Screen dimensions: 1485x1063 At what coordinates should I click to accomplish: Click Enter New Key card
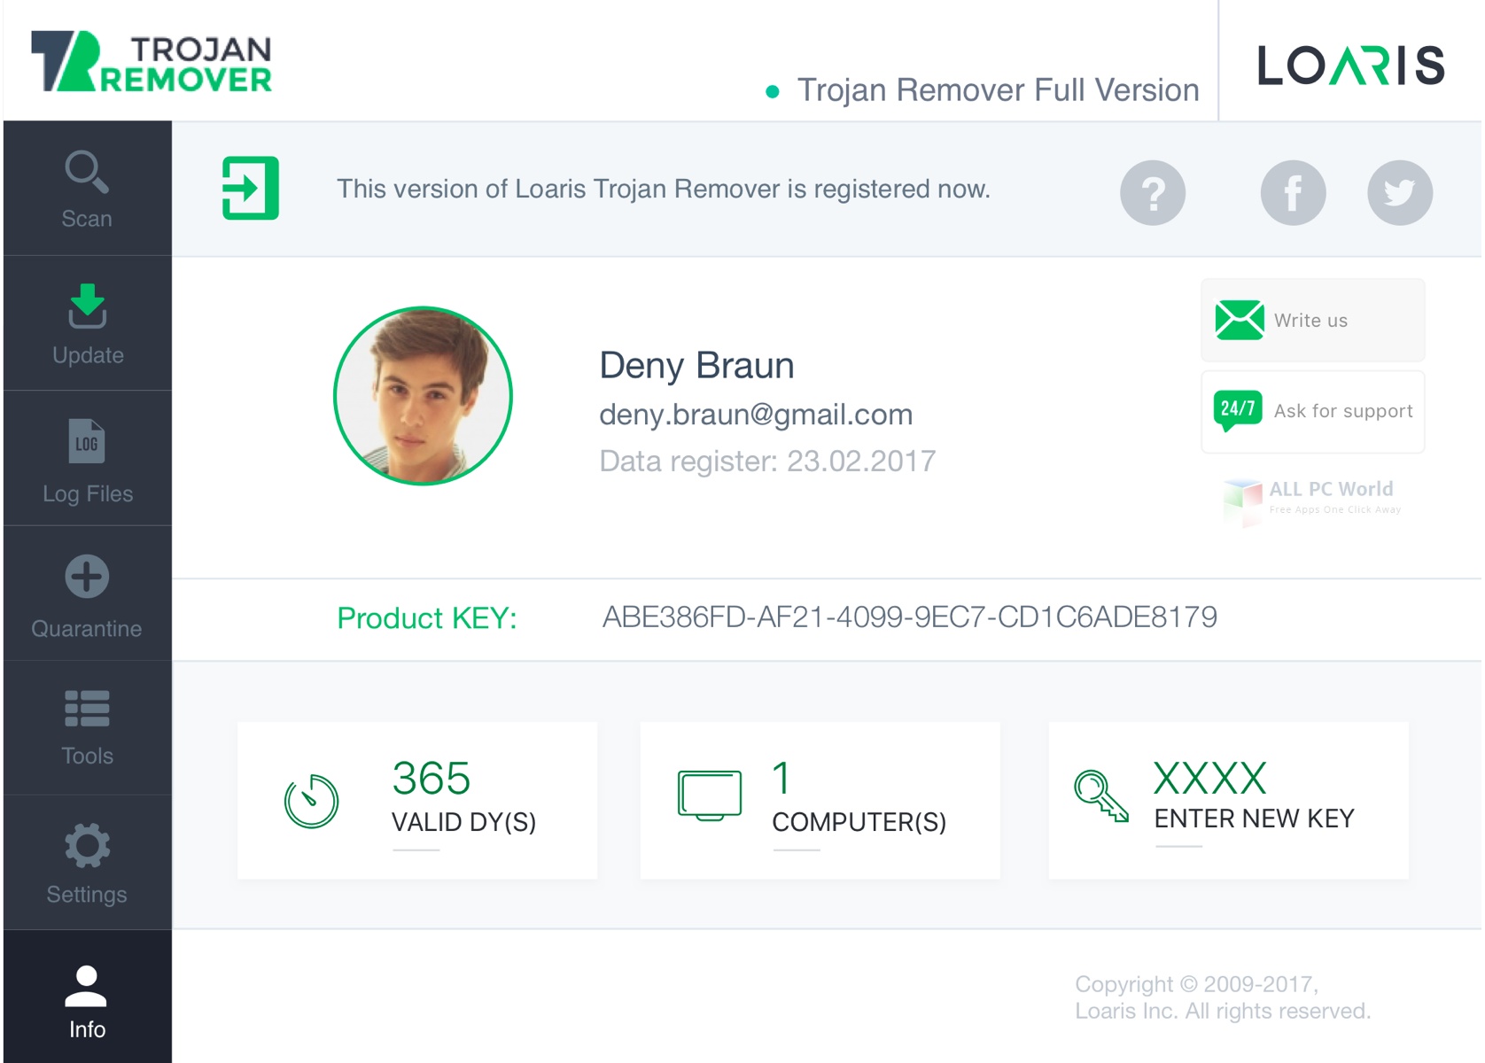pyautogui.click(x=1228, y=800)
